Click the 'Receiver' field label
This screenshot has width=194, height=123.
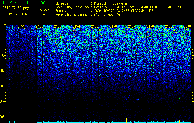63,11
